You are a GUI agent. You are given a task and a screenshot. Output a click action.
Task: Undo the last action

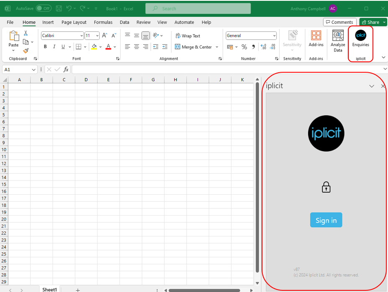(69, 8)
